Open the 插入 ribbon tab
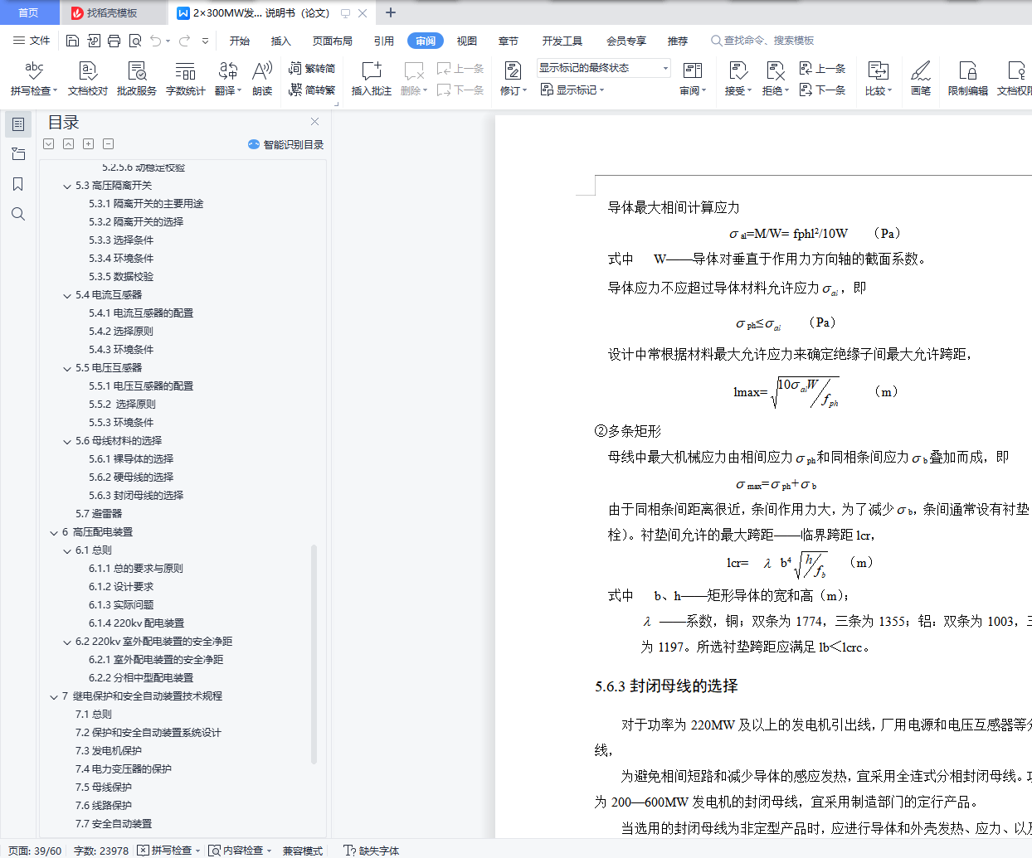 tap(281, 41)
